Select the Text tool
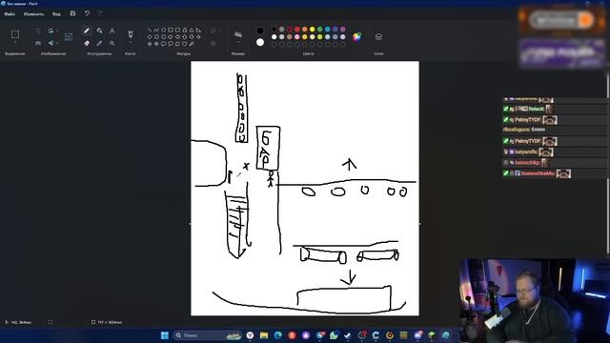The image size is (610, 343). coord(112,30)
